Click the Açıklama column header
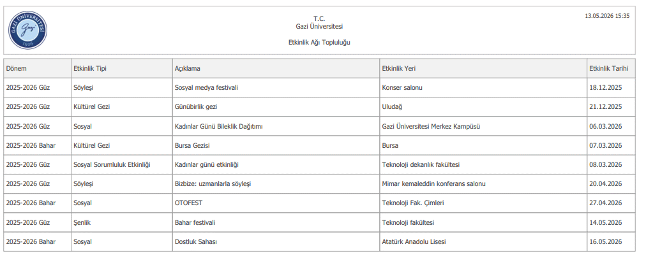Viewport: 646px width, 258px height. pyautogui.click(x=276, y=69)
